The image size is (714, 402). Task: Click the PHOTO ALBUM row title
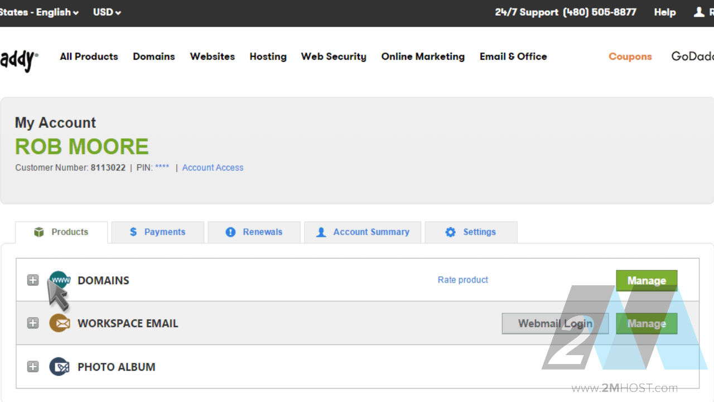(117, 367)
